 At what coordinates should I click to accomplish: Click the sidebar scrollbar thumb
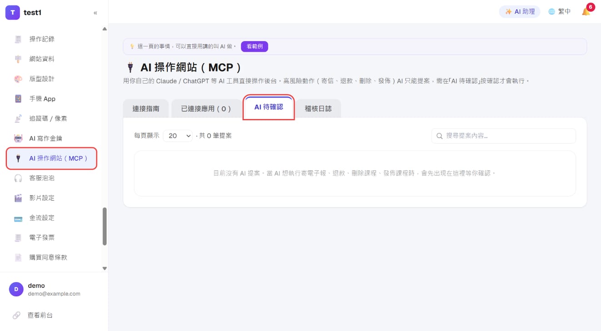point(105,227)
